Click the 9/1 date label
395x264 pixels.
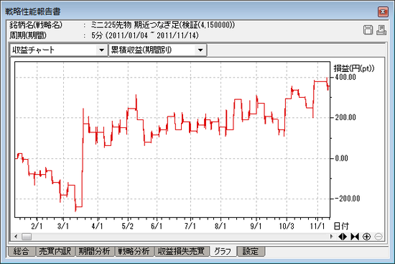coord(256,226)
